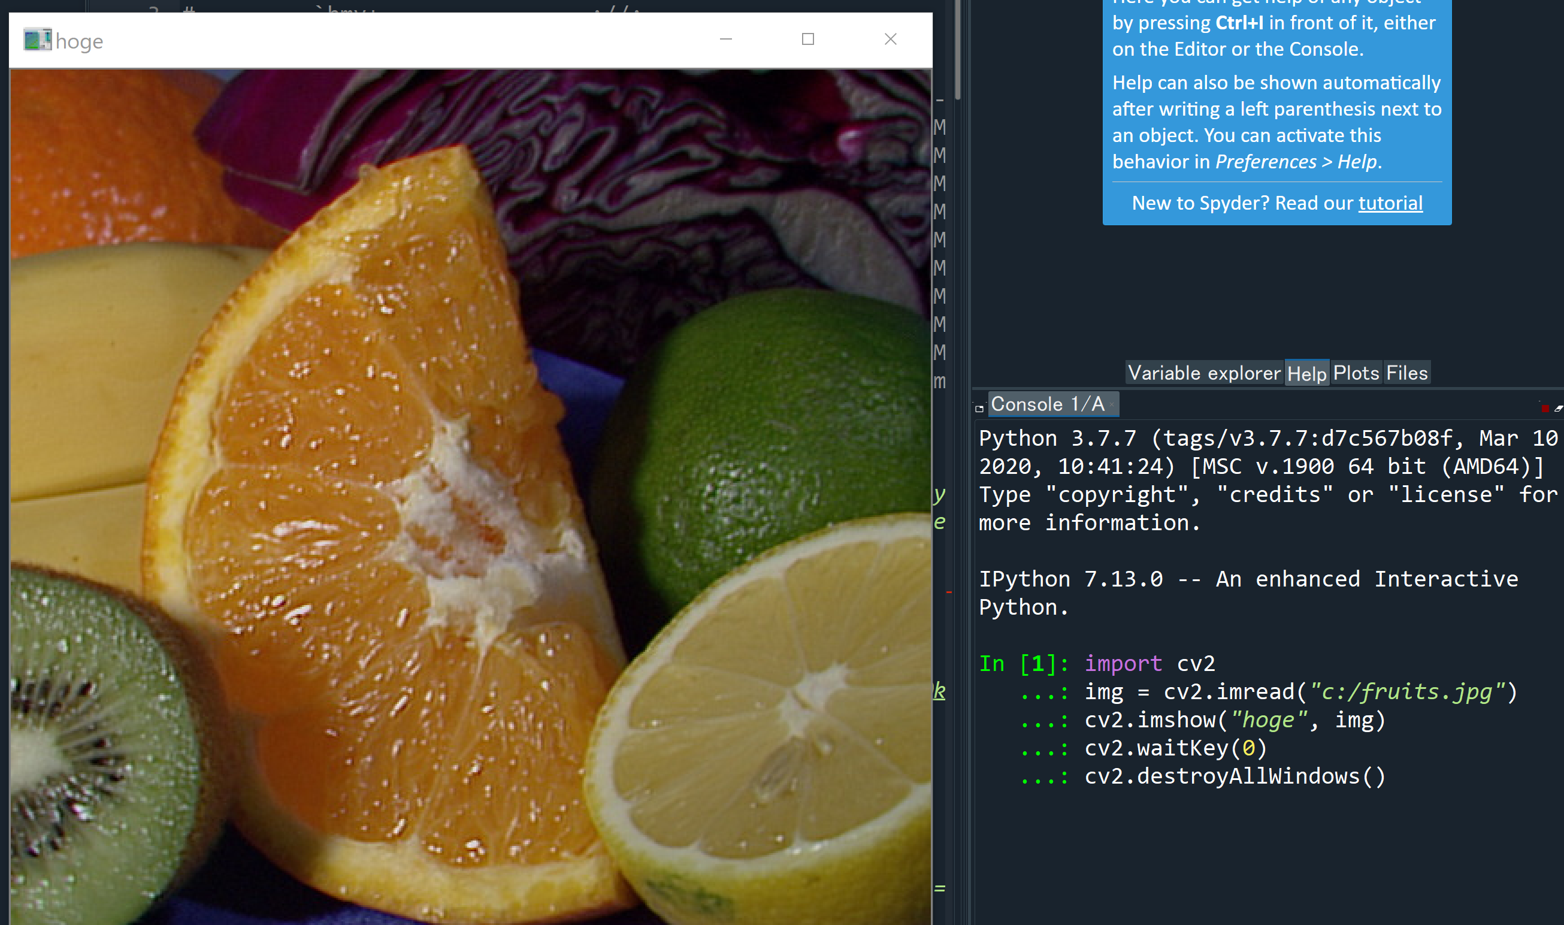Image resolution: width=1564 pixels, height=925 pixels.
Task: Close the hoge image window
Action: 891,40
